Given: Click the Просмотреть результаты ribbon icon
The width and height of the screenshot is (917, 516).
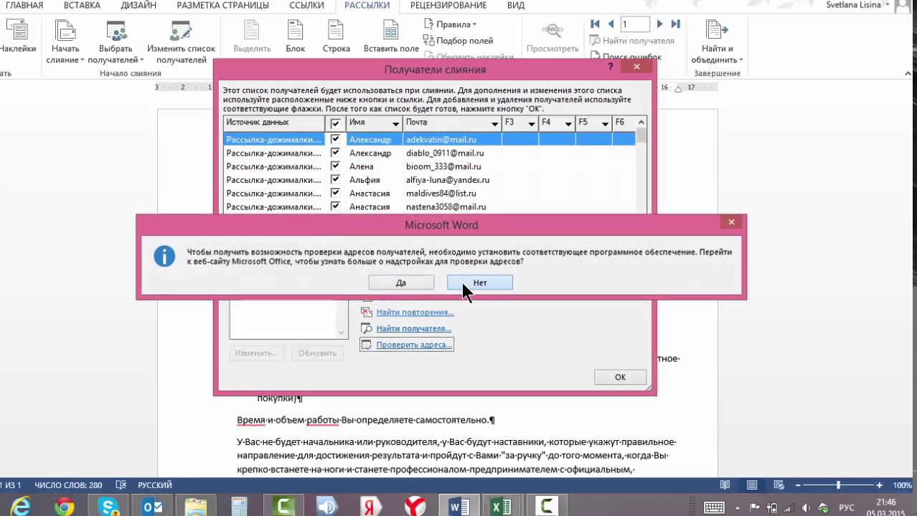Looking at the screenshot, I should [x=552, y=36].
